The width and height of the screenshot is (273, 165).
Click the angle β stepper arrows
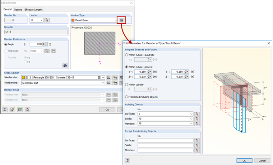[44, 44]
